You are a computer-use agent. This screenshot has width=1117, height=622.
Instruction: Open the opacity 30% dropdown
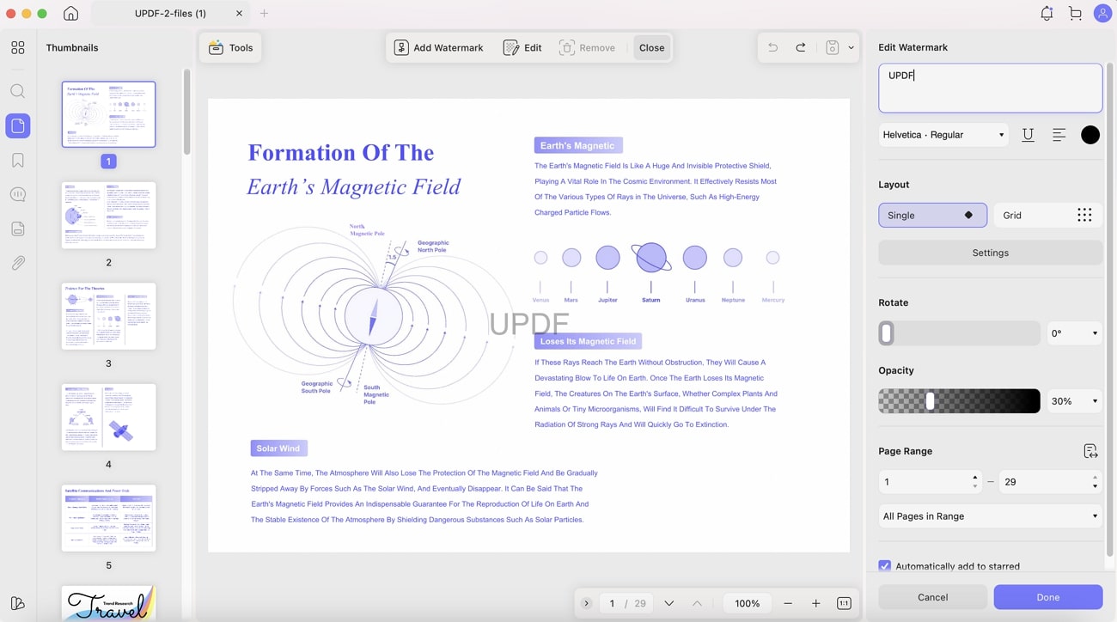[x=1074, y=401]
